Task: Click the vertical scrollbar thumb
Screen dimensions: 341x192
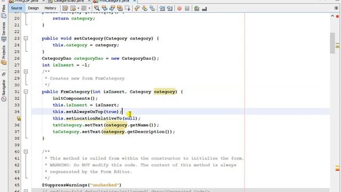Action: (x=332, y=43)
